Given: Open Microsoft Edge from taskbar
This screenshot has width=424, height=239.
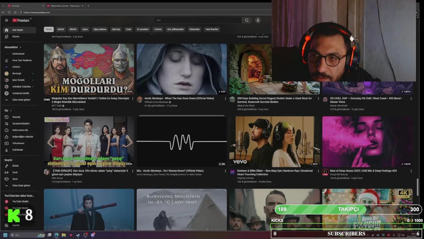Looking at the screenshot, I should pos(57,235).
